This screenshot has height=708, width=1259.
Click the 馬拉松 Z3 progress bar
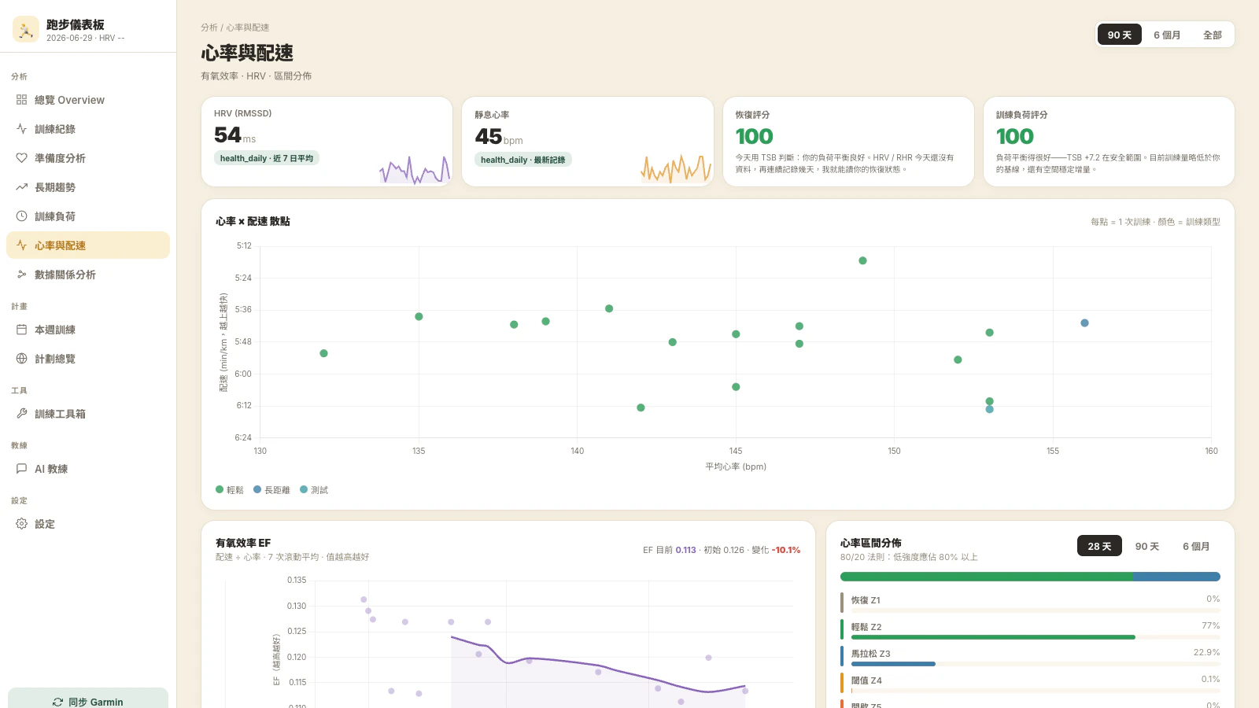[x=1036, y=664]
